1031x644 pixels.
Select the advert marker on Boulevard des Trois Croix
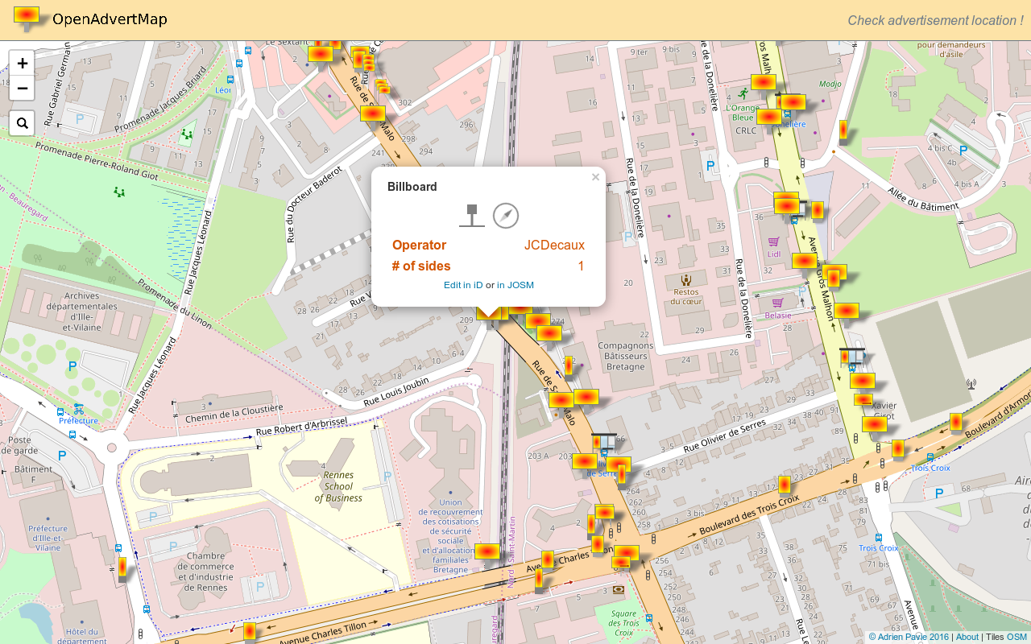[784, 485]
